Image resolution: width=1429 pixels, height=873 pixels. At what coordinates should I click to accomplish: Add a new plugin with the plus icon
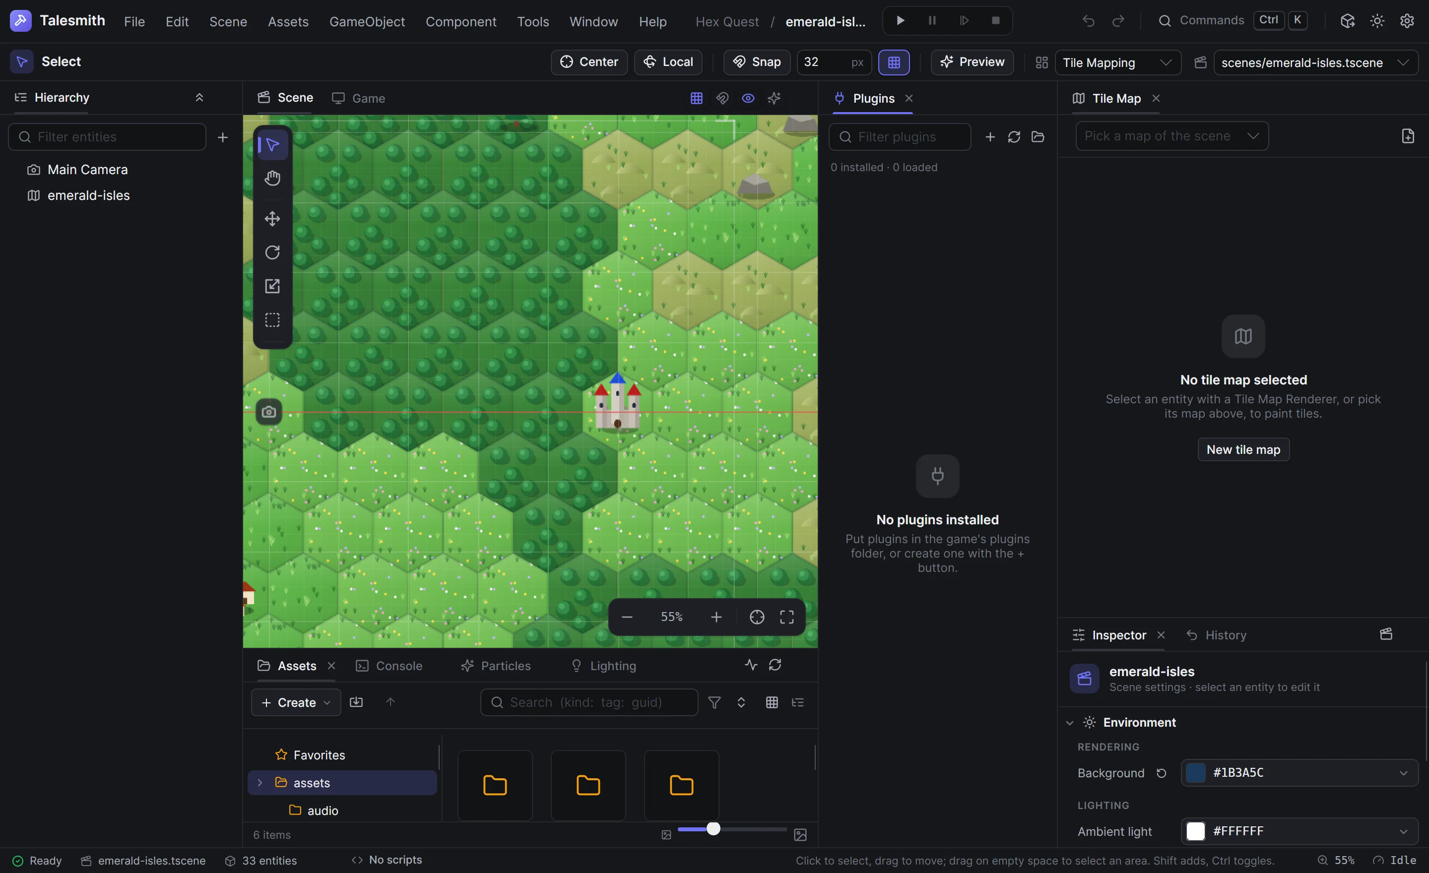990,137
